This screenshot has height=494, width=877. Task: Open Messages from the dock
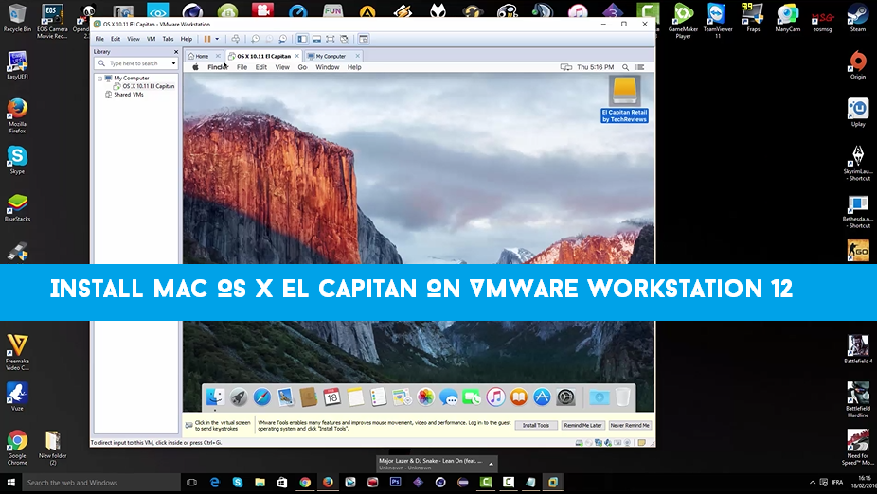click(449, 397)
